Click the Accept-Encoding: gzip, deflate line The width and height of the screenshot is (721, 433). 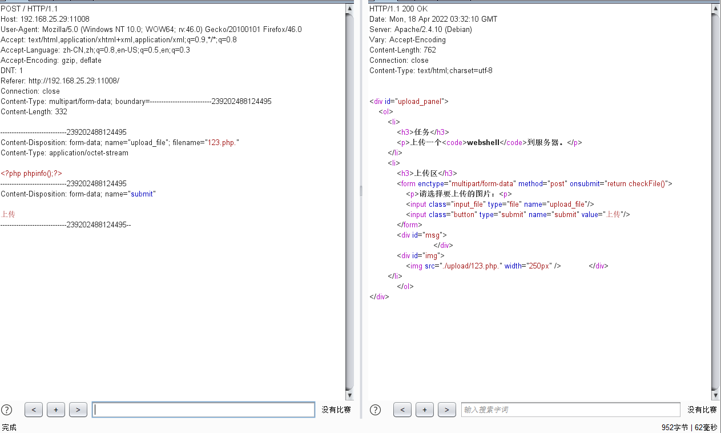51,61
